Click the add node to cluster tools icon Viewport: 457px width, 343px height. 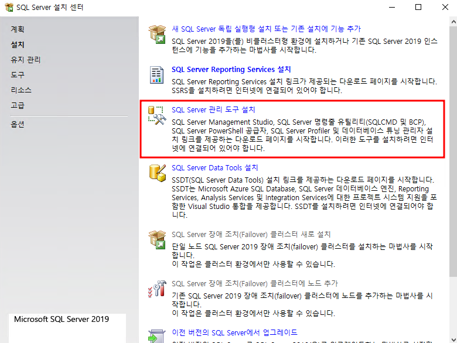click(x=157, y=289)
